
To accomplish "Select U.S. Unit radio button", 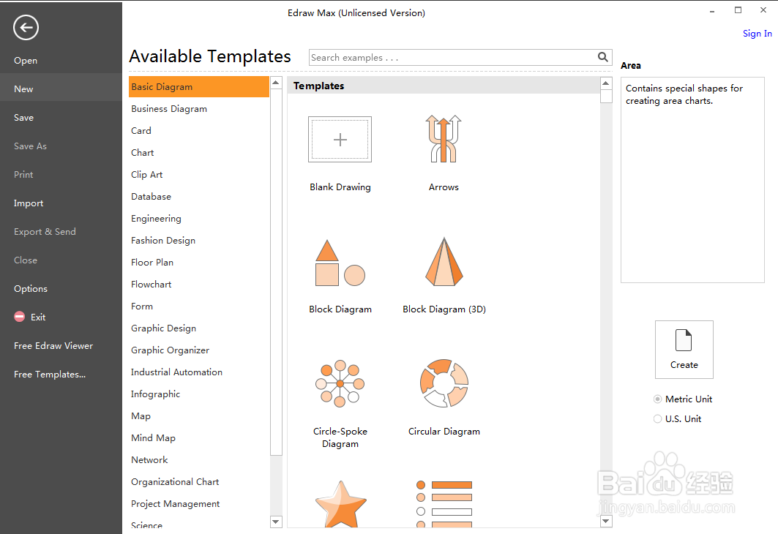I will coord(657,419).
